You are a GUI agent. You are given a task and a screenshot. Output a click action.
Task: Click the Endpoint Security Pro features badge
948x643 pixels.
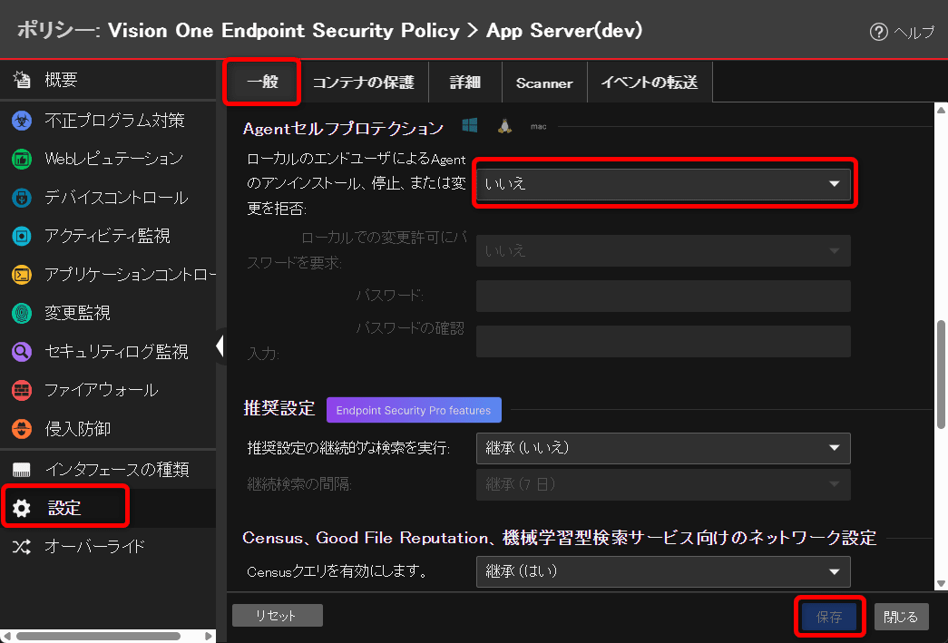(x=414, y=410)
